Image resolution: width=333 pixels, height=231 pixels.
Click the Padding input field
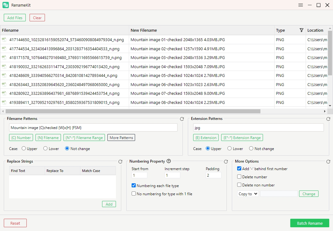pos(214,175)
